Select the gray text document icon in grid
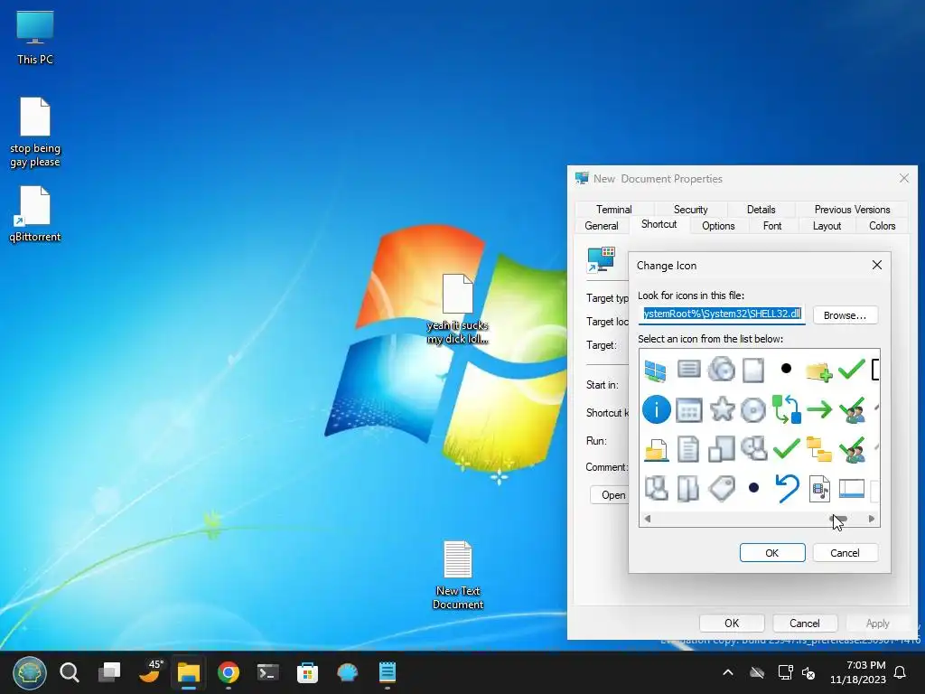925x694 pixels. click(x=688, y=450)
